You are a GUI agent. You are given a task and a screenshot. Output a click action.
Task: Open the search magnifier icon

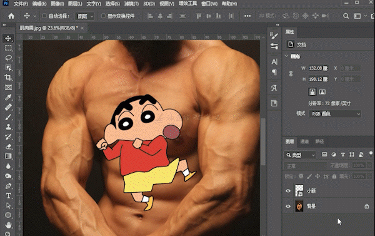(x=346, y=16)
